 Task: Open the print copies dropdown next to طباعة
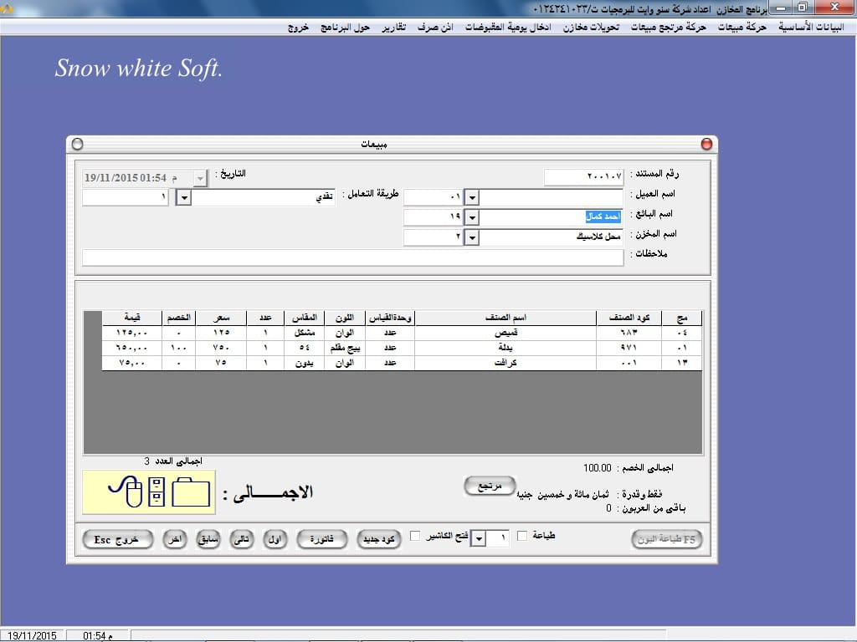point(478,539)
